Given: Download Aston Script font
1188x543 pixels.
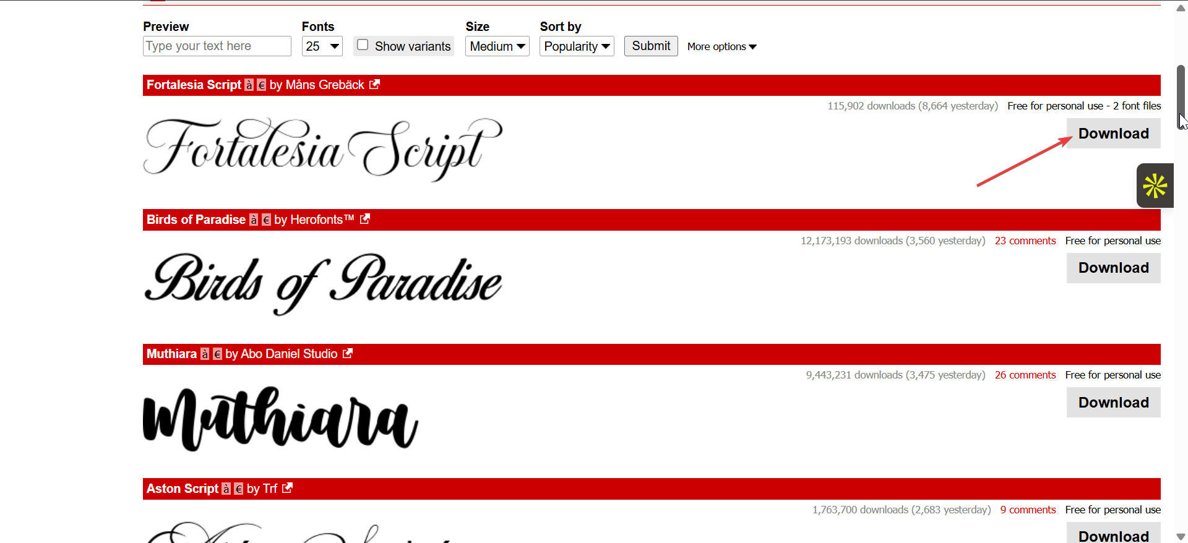Looking at the screenshot, I should 1114,533.
